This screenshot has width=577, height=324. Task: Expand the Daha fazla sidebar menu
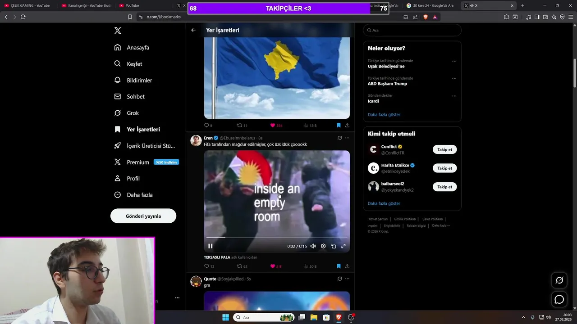click(x=133, y=195)
